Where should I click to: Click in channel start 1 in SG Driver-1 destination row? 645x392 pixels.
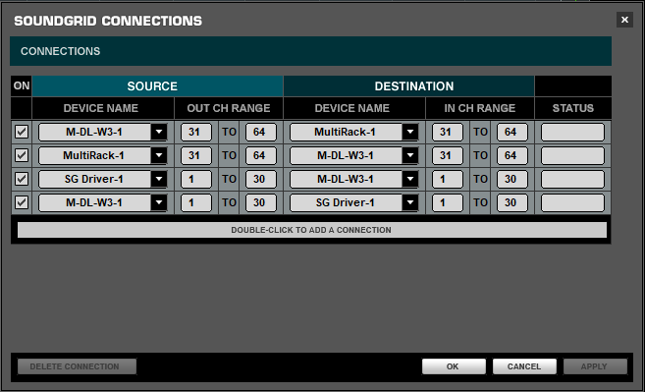(x=448, y=202)
